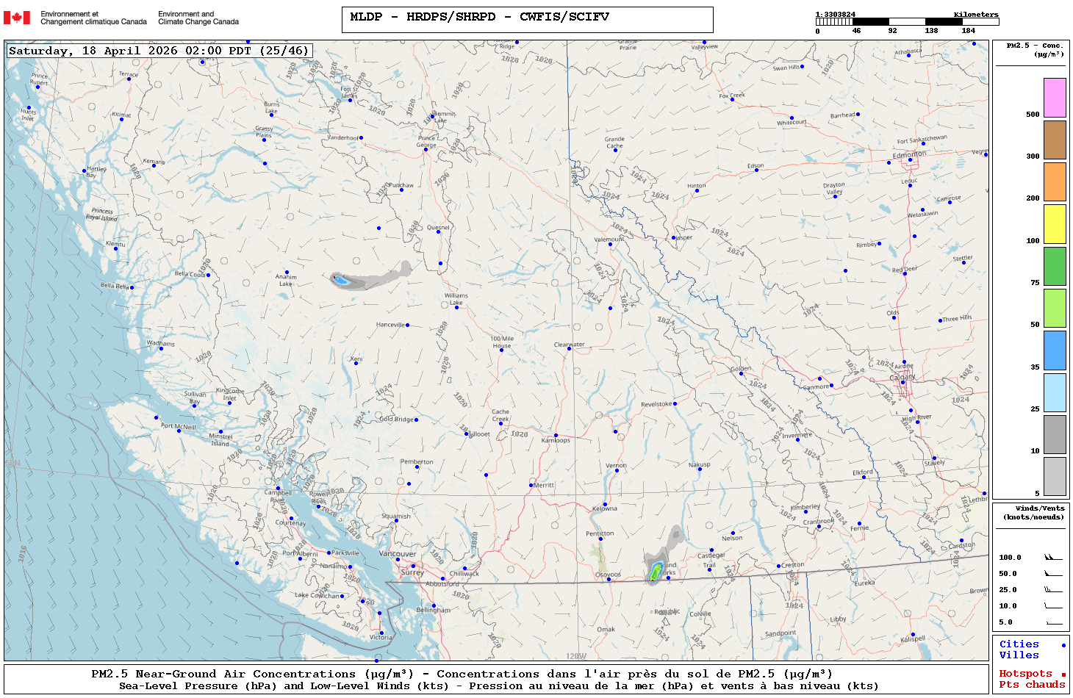Click the MLDP - HRDPS/SHRPD title box
Image resolution: width=1073 pixels, height=698 pixels.
click(x=527, y=20)
